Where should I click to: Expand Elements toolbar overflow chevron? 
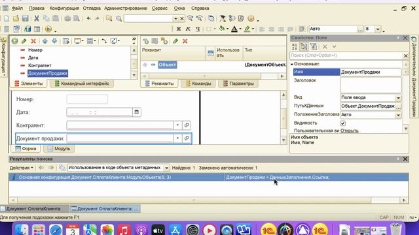(134, 39)
